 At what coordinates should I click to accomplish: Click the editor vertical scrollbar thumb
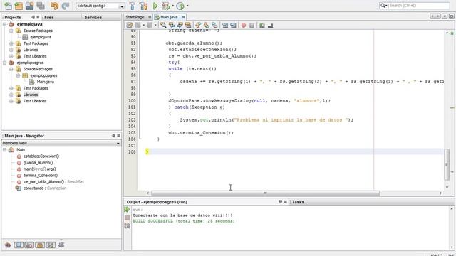pyautogui.click(x=447, y=164)
